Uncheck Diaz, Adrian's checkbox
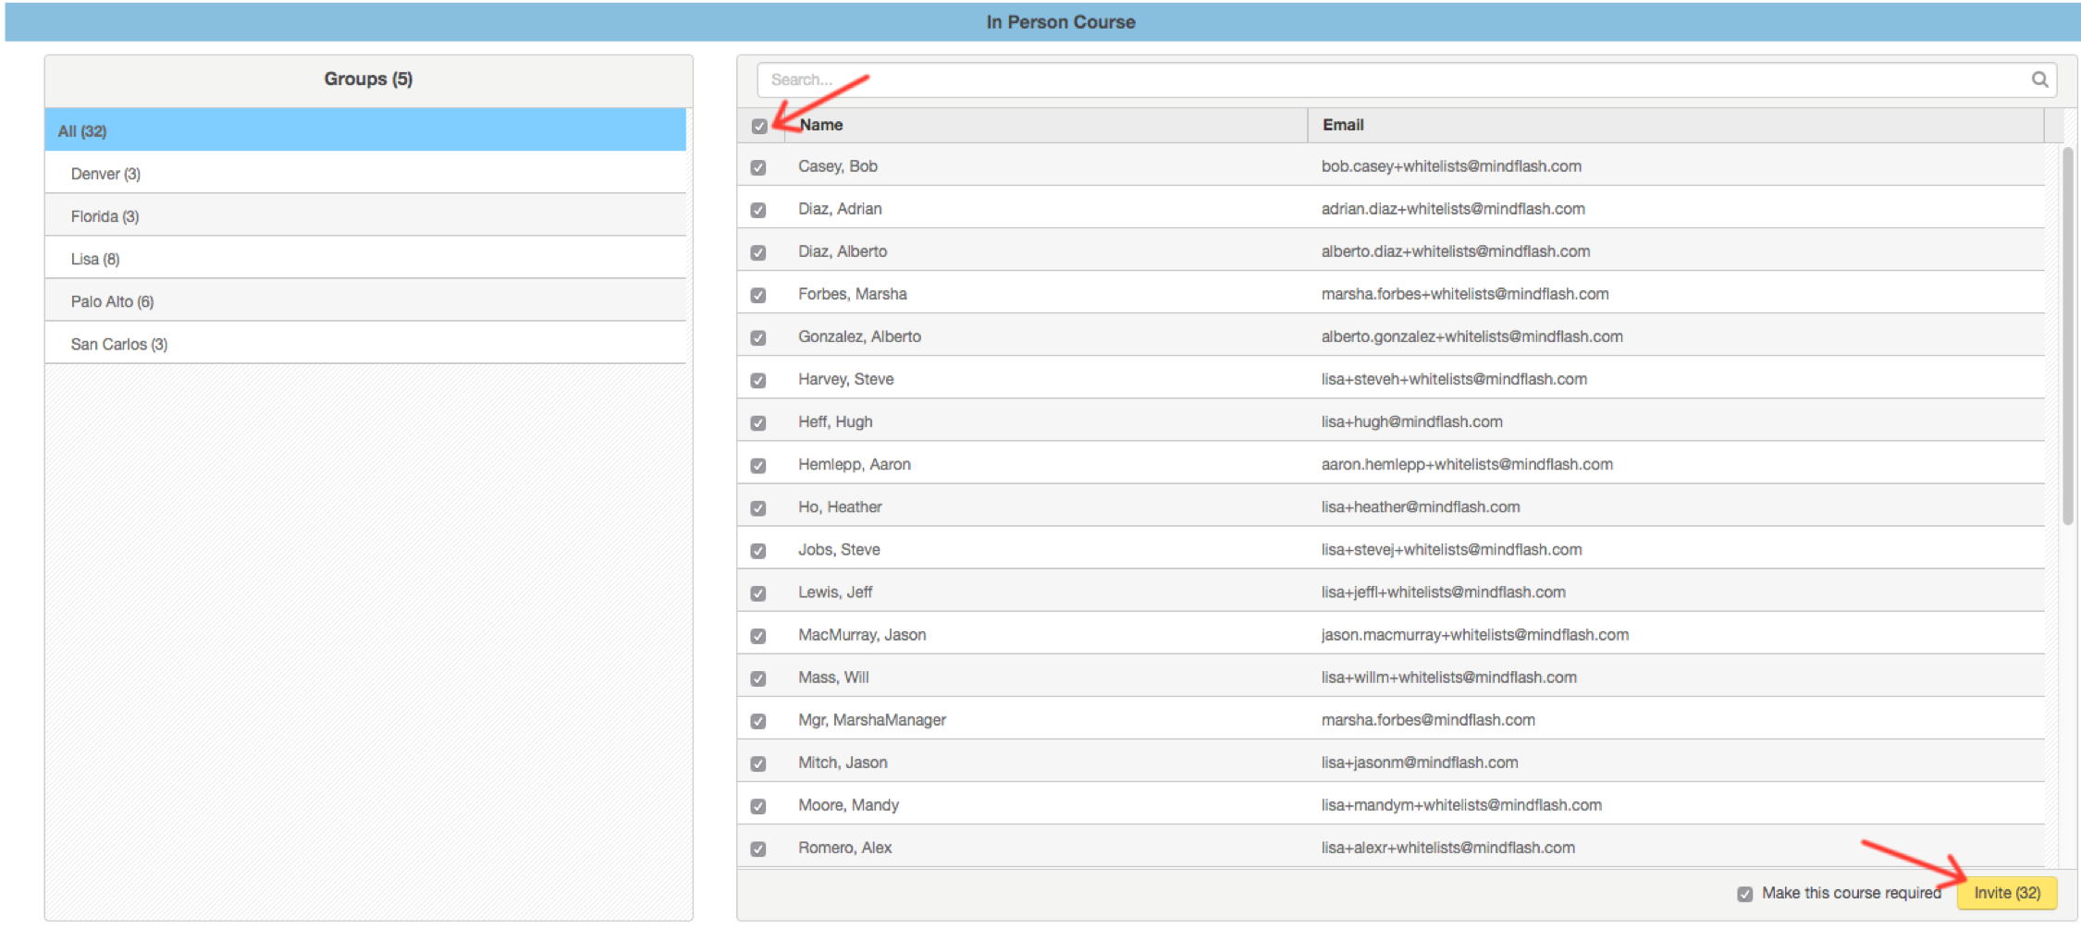 pyautogui.click(x=758, y=210)
